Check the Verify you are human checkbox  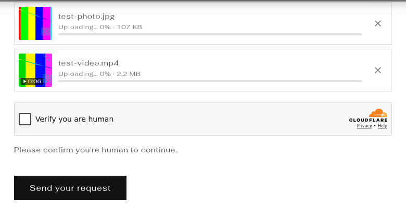(25, 119)
